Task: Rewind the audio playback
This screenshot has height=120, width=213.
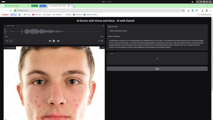Action: 50,41
